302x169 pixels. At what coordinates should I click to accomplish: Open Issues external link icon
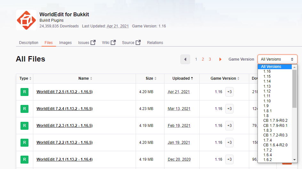click(93, 42)
